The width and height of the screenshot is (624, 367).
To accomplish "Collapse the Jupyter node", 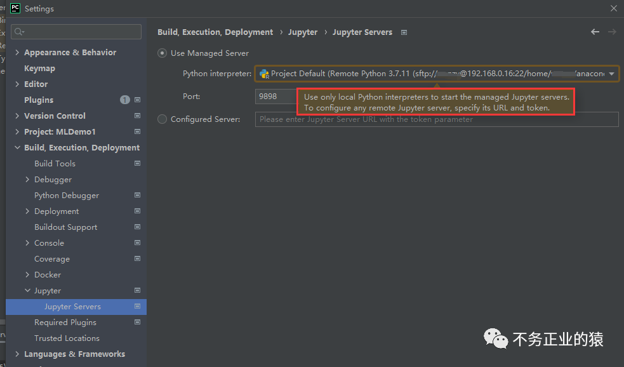I will (27, 291).
